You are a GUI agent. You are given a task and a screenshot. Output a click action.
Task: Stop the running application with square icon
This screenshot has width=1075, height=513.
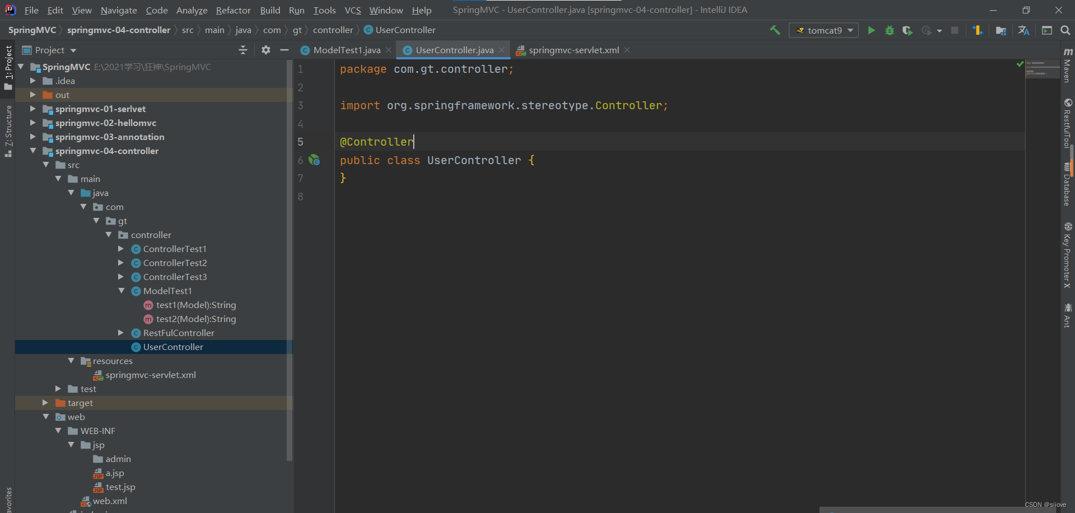[x=955, y=30]
